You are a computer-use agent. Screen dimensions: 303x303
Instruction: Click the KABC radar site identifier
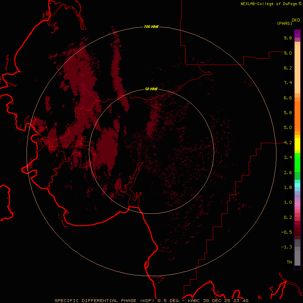coord(194,301)
